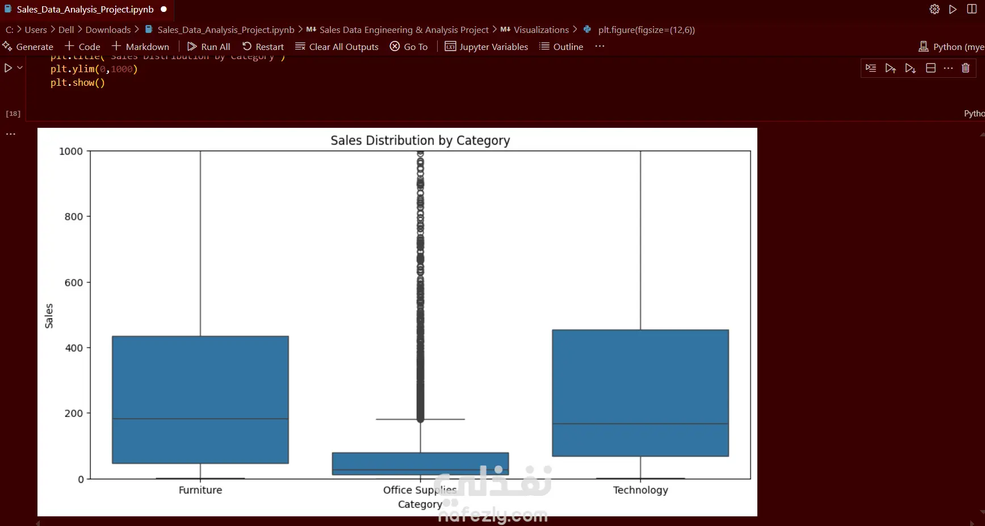Clear All Outputs in the notebook
This screenshot has width=985, height=526.
[x=337, y=47]
